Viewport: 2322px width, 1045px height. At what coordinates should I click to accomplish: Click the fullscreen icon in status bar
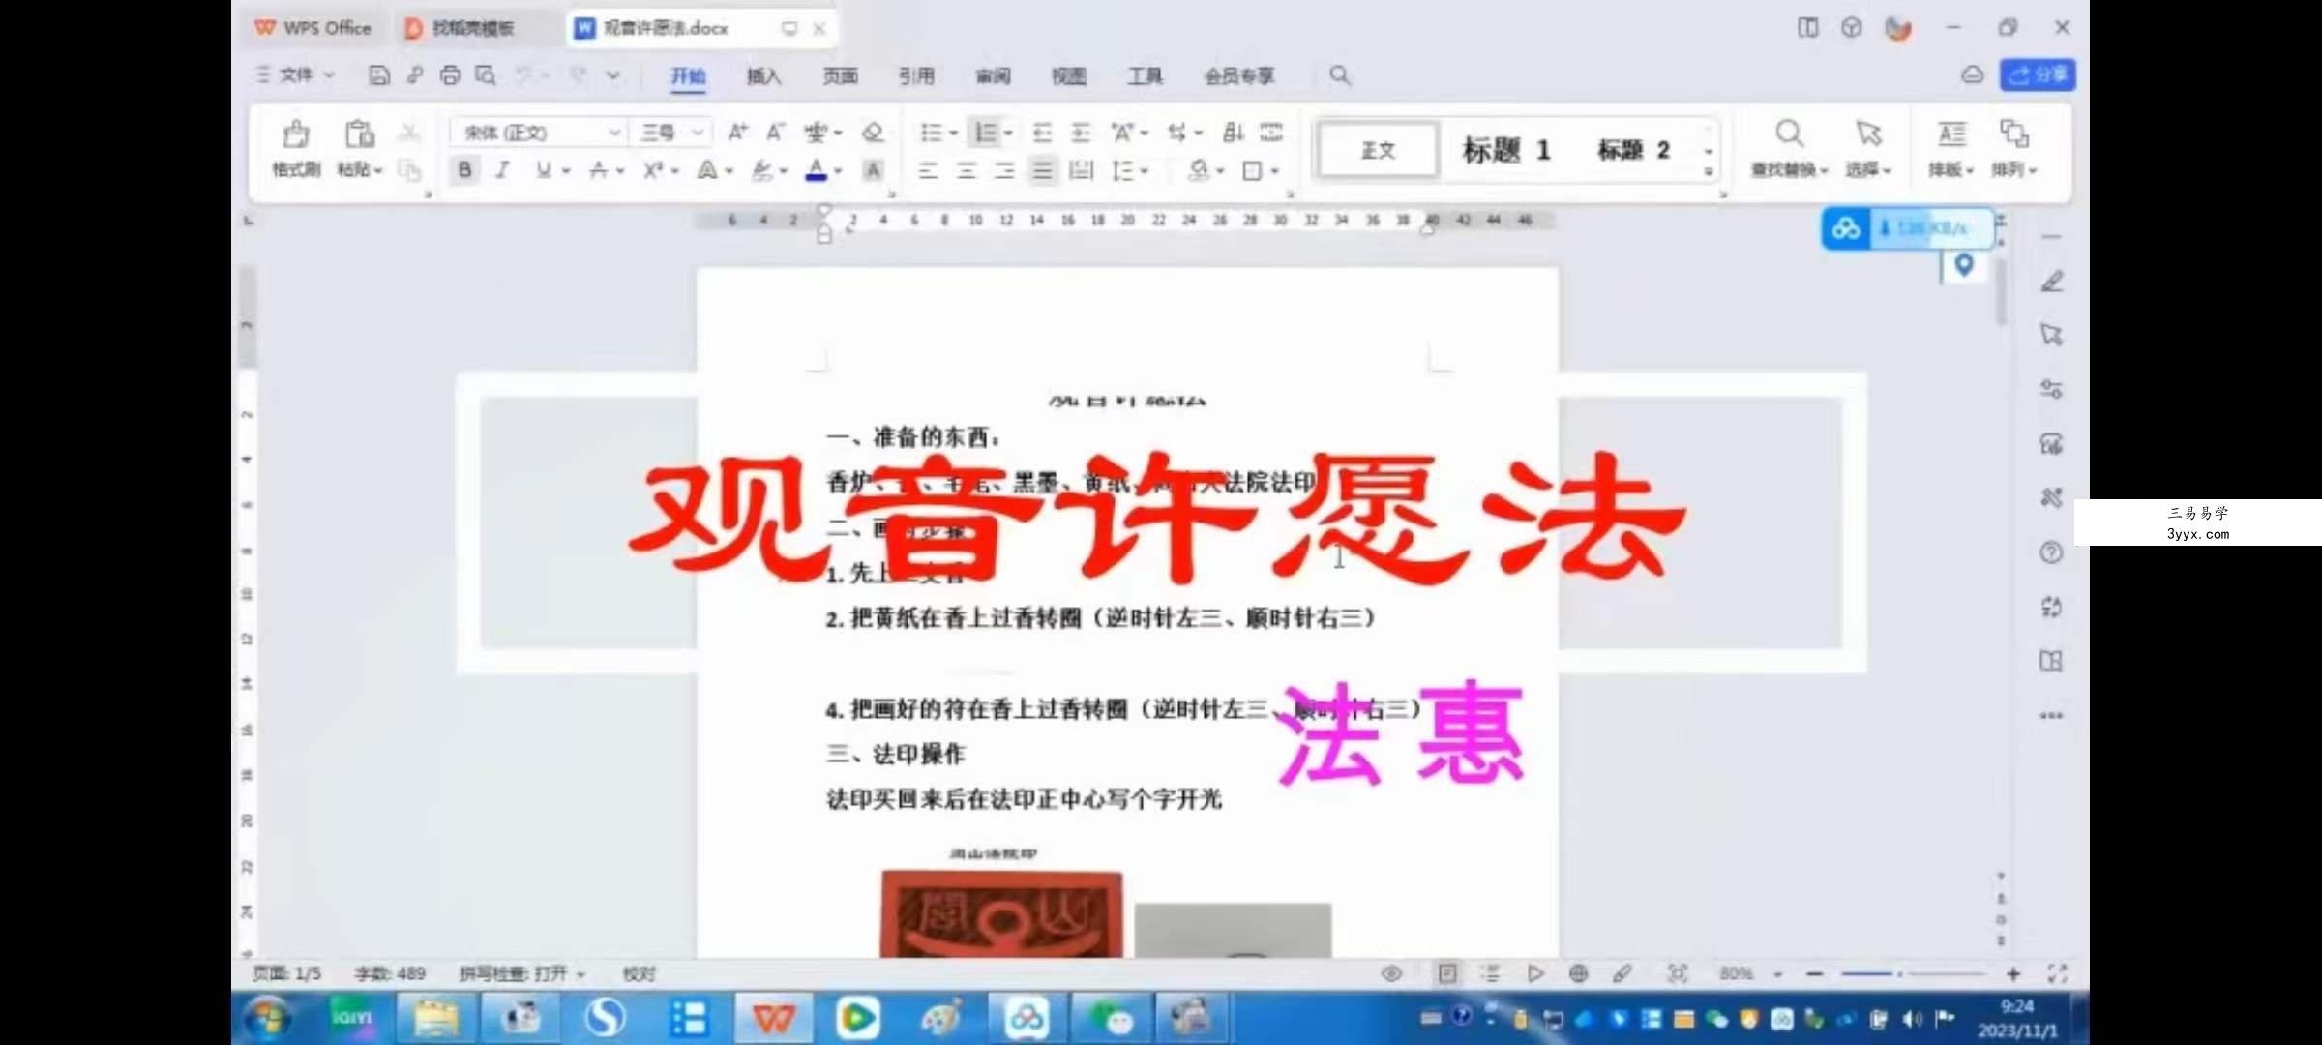(x=2058, y=973)
